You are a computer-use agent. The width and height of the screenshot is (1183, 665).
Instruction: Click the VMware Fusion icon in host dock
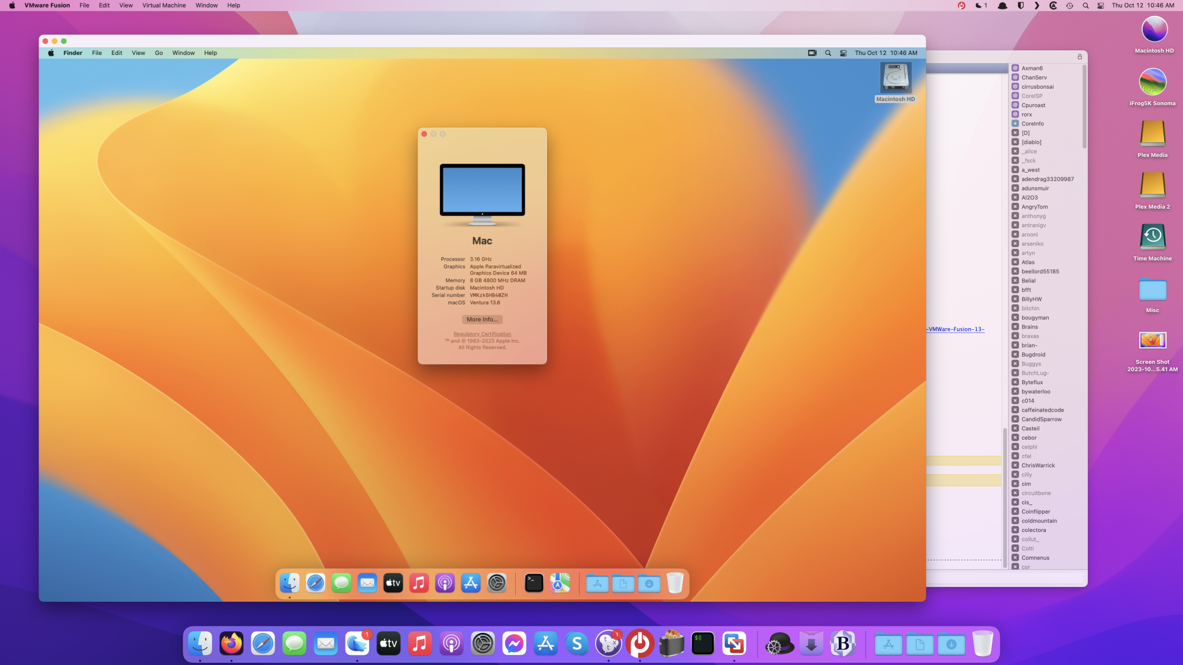[x=734, y=644]
